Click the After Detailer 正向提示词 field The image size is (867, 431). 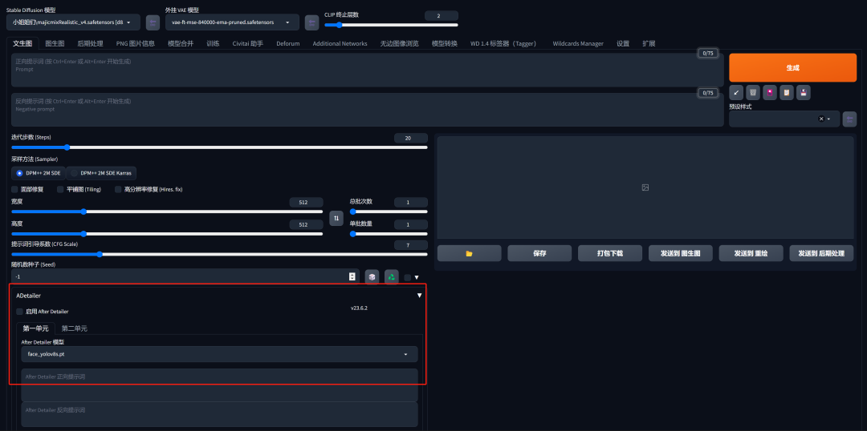click(219, 385)
